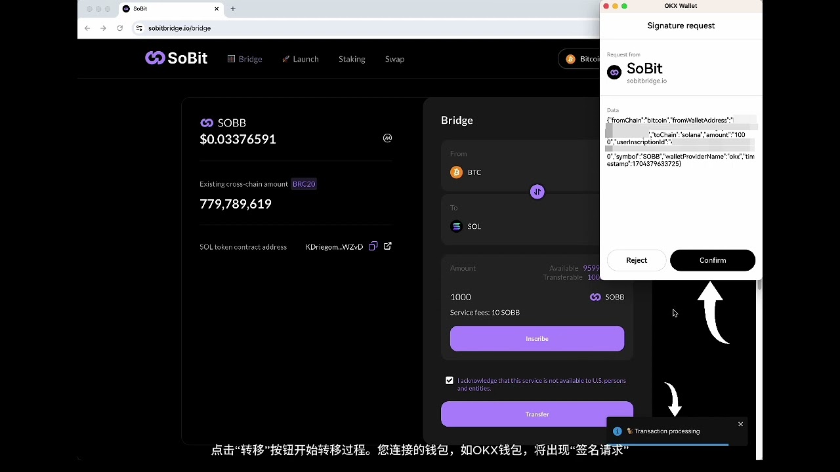This screenshot has width=840, height=472.
Task: Uncheck the U.S. persons acknowledgement checkbox
Action: [450, 380]
